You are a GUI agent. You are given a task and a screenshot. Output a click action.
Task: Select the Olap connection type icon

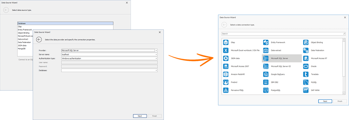click(x=226, y=42)
